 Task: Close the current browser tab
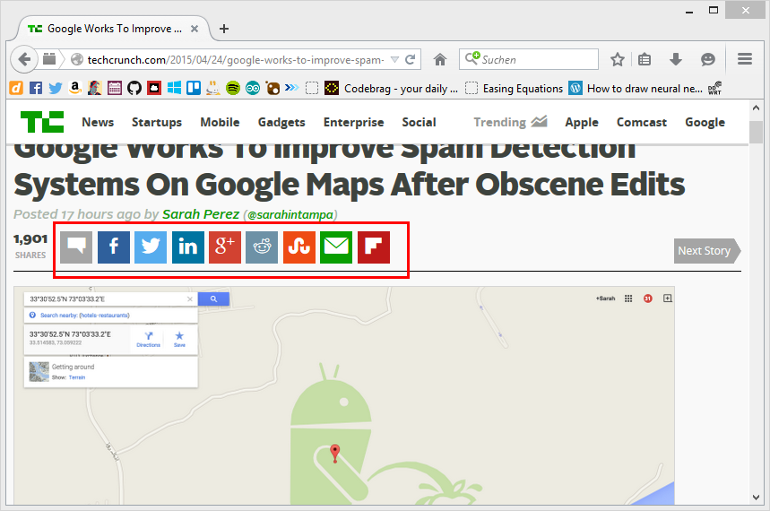195,29
